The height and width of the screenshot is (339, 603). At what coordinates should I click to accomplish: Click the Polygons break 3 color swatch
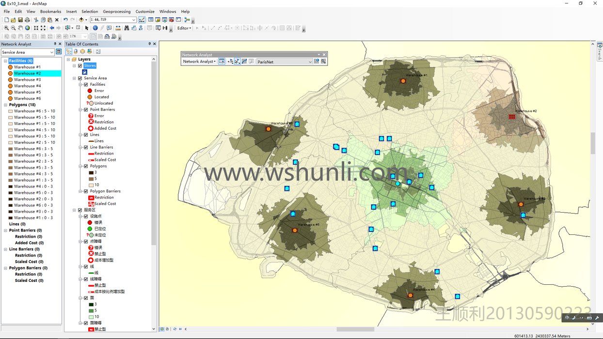[x=91, y=173]
